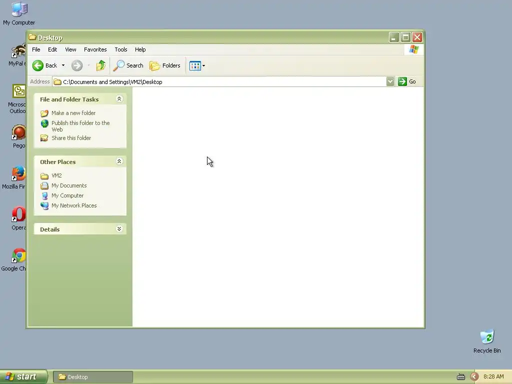This screenshot has height=384, width=512.
Task: Click the My Network Places icon
Action: coord(44,205)
